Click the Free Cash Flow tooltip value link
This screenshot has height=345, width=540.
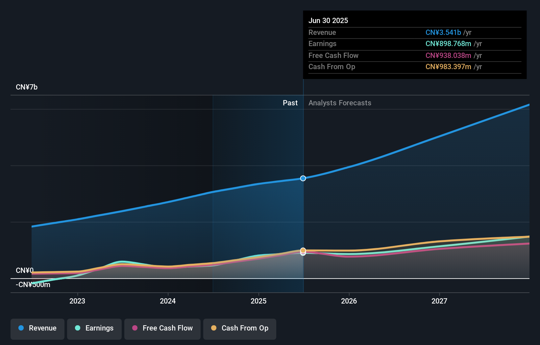point(448,55)
